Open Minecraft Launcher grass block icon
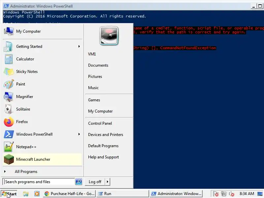 (9, 159)
